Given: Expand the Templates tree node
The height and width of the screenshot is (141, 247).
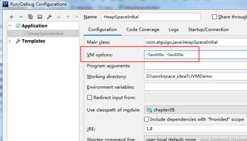Looking at the screenshot, I should click(x=10, y=41).
